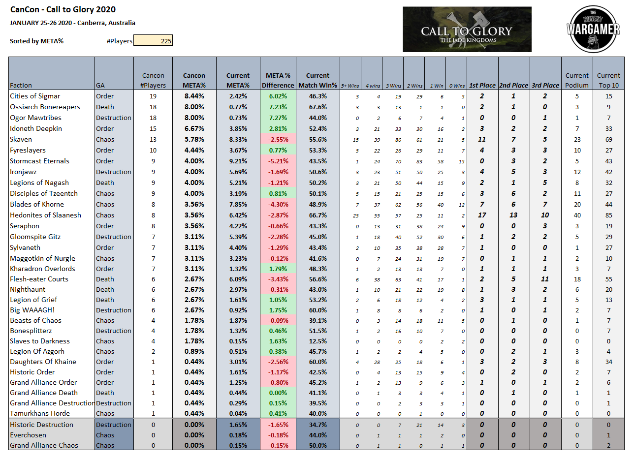Select the #Players field showing 225
634x460 pixels.
click(x=153, y=41)
